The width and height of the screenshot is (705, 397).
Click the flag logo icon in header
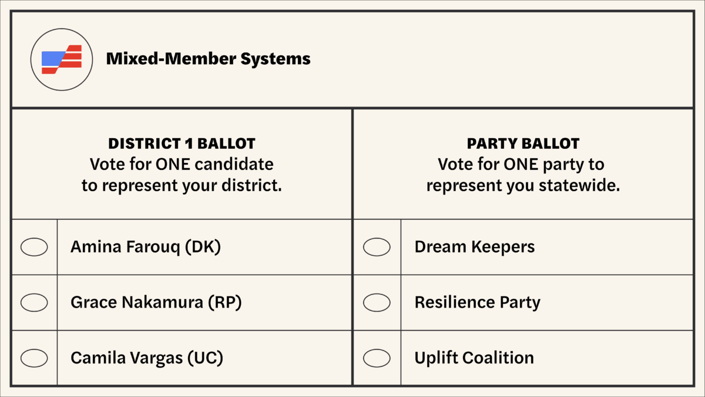(x=61, y=59)
